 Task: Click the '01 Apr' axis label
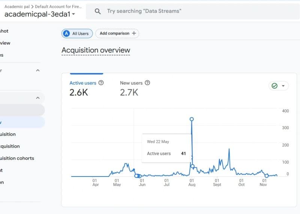[96, 183]
